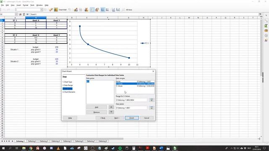Toggle X axis display icon
Screen dimensions: 269x151
pyautogui.click(x=103, y=10)
